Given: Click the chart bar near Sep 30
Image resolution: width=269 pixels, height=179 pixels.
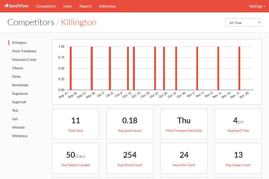Looking at the screenshot, I should [92, 68].
